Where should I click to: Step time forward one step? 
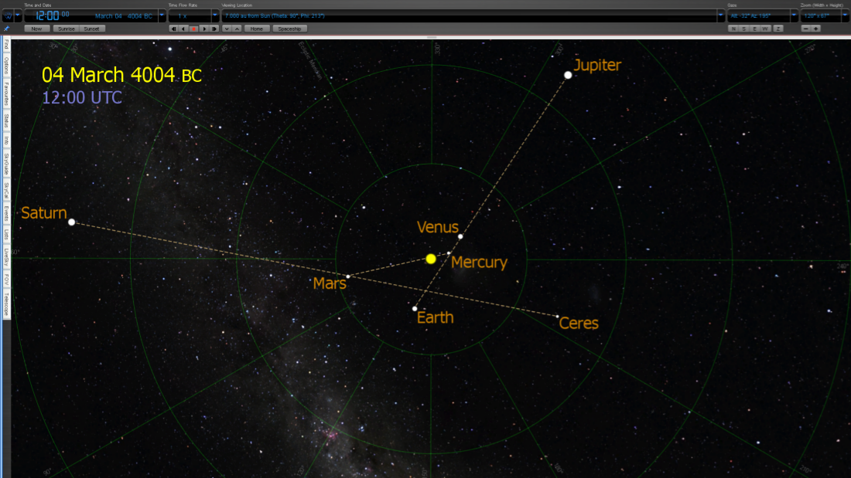pos(214,29)
